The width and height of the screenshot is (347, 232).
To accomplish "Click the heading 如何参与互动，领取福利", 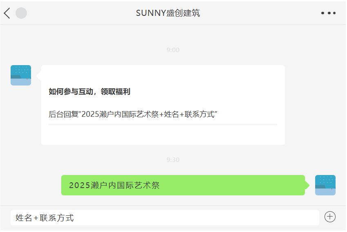I will pyautogui.click(x=89, y=92).
